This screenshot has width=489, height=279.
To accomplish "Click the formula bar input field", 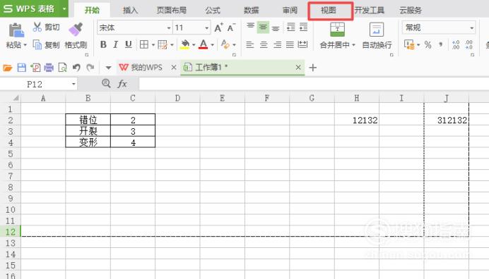I will (314, 84).
